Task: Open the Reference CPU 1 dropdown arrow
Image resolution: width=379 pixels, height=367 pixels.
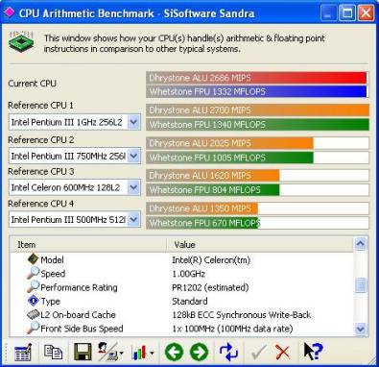Action: coord(133,122)
